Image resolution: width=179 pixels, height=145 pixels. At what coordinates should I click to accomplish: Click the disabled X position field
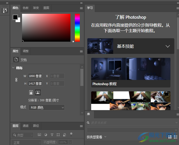(57, 76)
